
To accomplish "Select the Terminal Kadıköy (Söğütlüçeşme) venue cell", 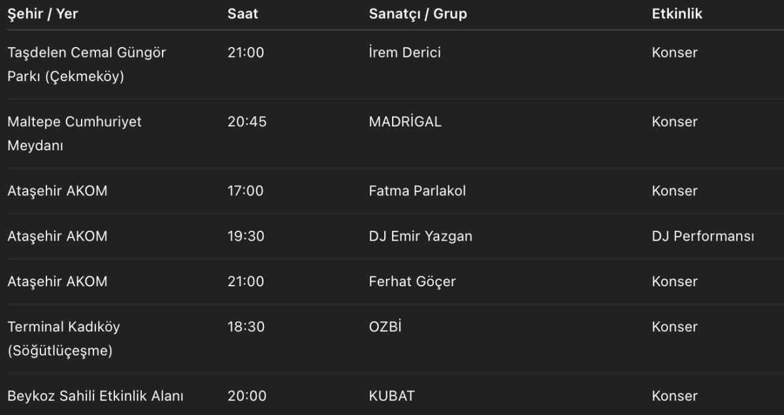I will (63, 339).
